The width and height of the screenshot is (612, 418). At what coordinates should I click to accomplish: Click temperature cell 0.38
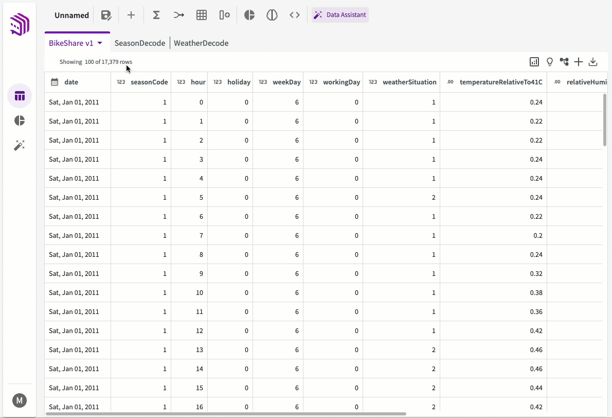tap(493, 292)
